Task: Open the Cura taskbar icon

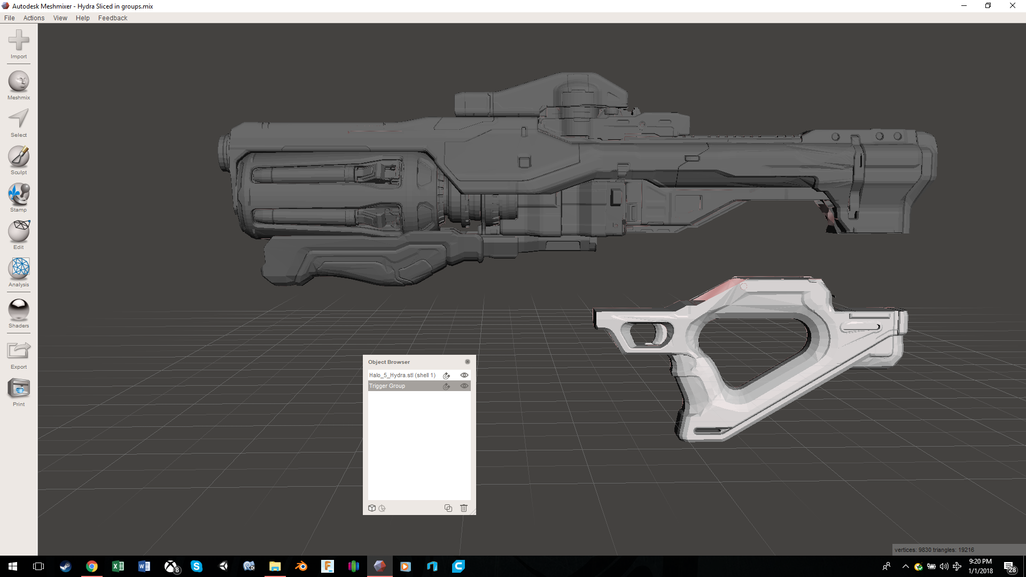Action: click(x=458, y=566)
